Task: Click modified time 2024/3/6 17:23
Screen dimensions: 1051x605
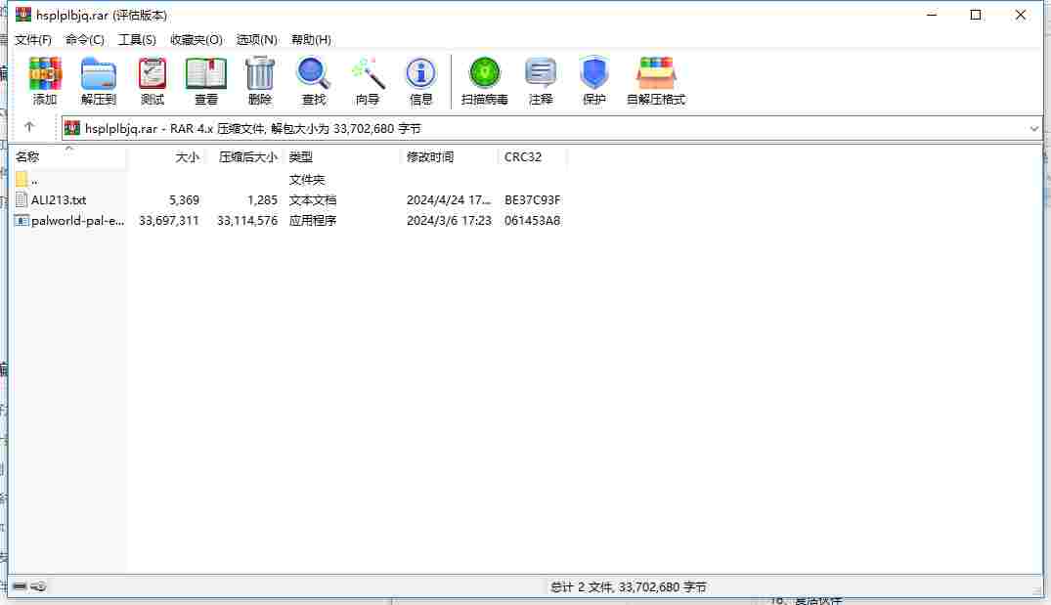Action: point(449,221)
